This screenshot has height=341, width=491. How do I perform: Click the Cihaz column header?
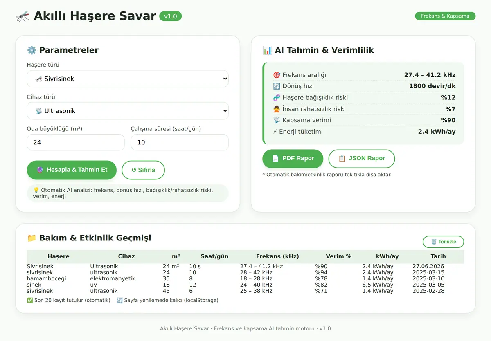pos(126,256)
